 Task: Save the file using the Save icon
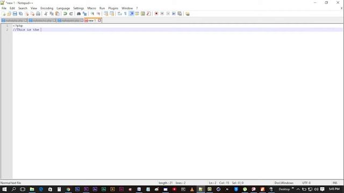[x=15, y=13]
